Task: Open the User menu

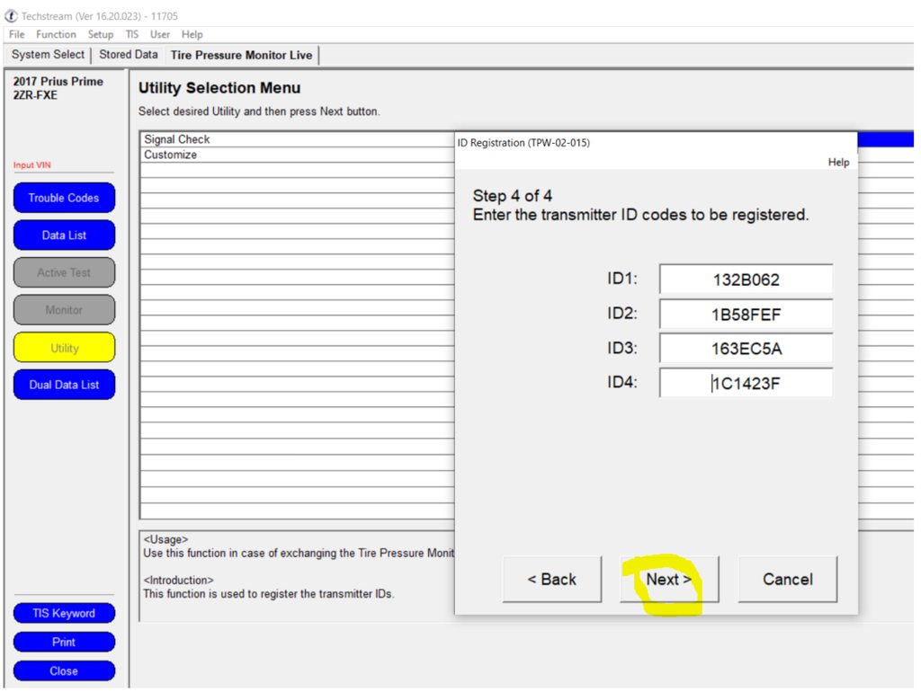Action: 160,35
